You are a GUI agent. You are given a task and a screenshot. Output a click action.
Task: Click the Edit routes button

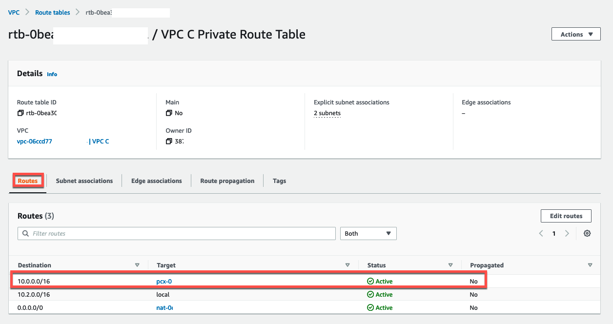point(566,216)
